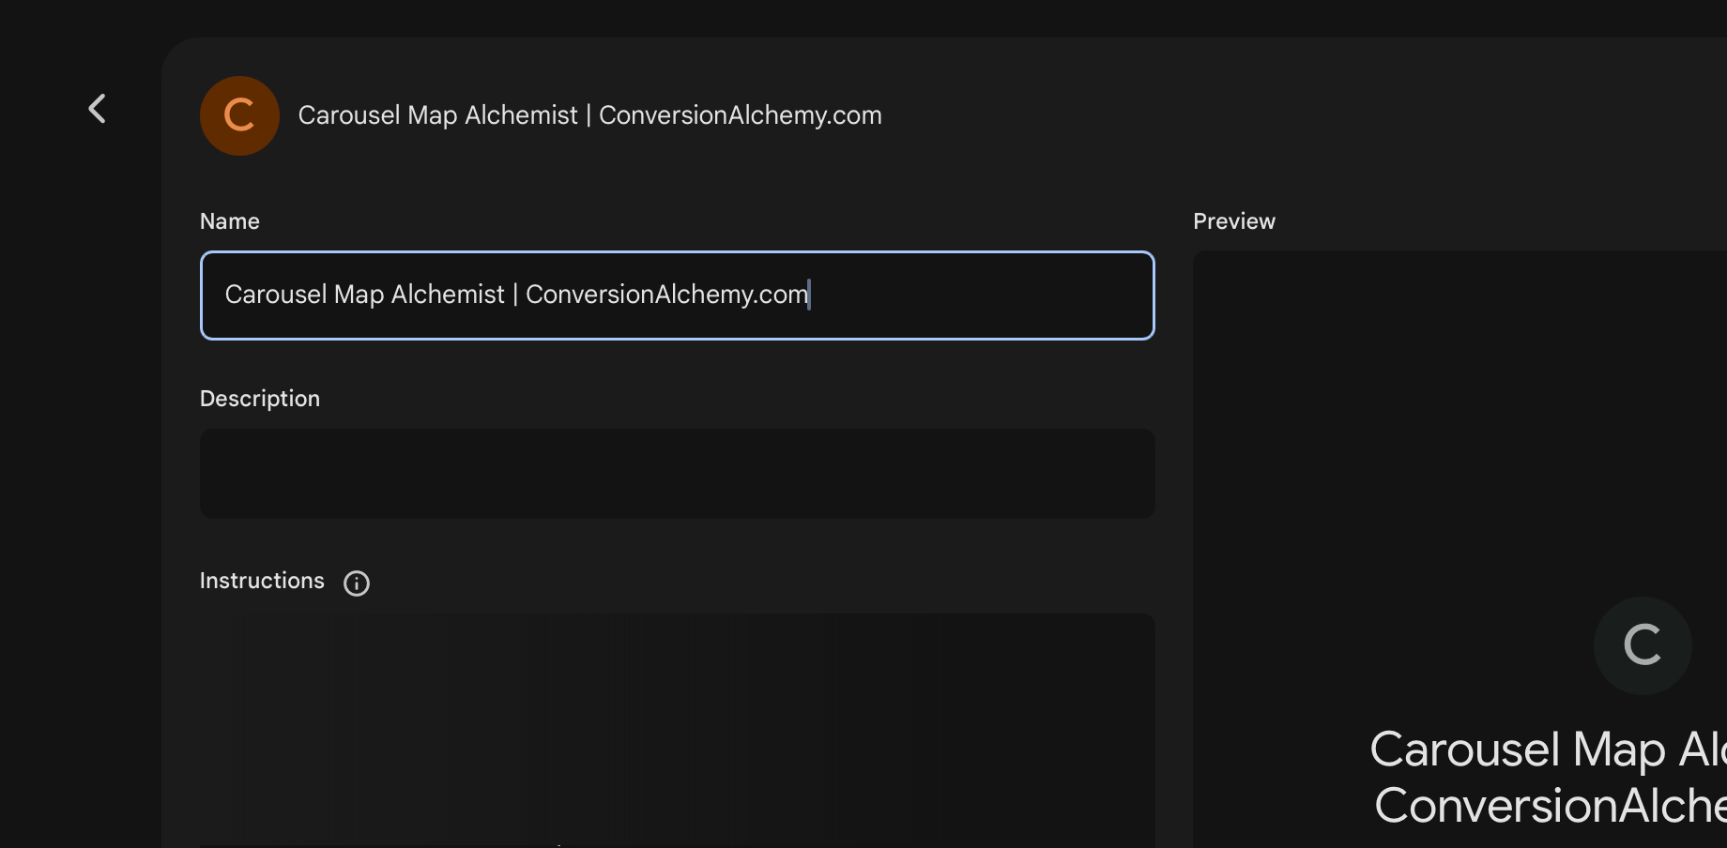Click the header title Carousel Map Alchemist
Viewport: 1727px width, 848px height.
[x=437, y=115]
